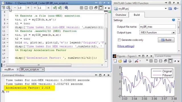This screenshot has width=182, height=102.
Task: Split figures top and bottom
Action: [x=161, y=61]
